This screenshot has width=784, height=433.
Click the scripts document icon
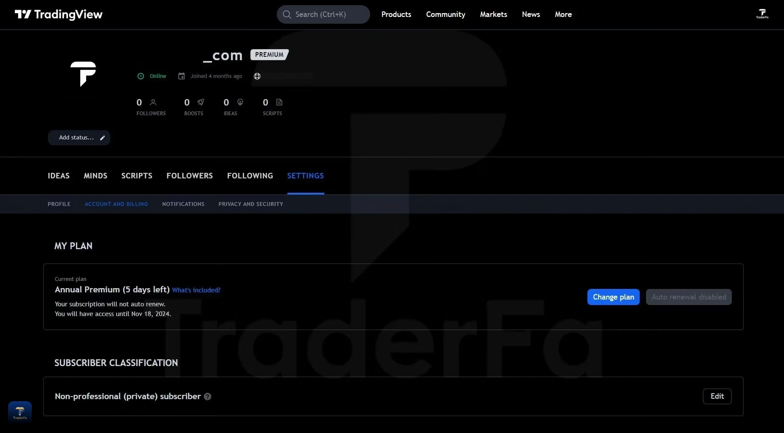tap(279, 102)
